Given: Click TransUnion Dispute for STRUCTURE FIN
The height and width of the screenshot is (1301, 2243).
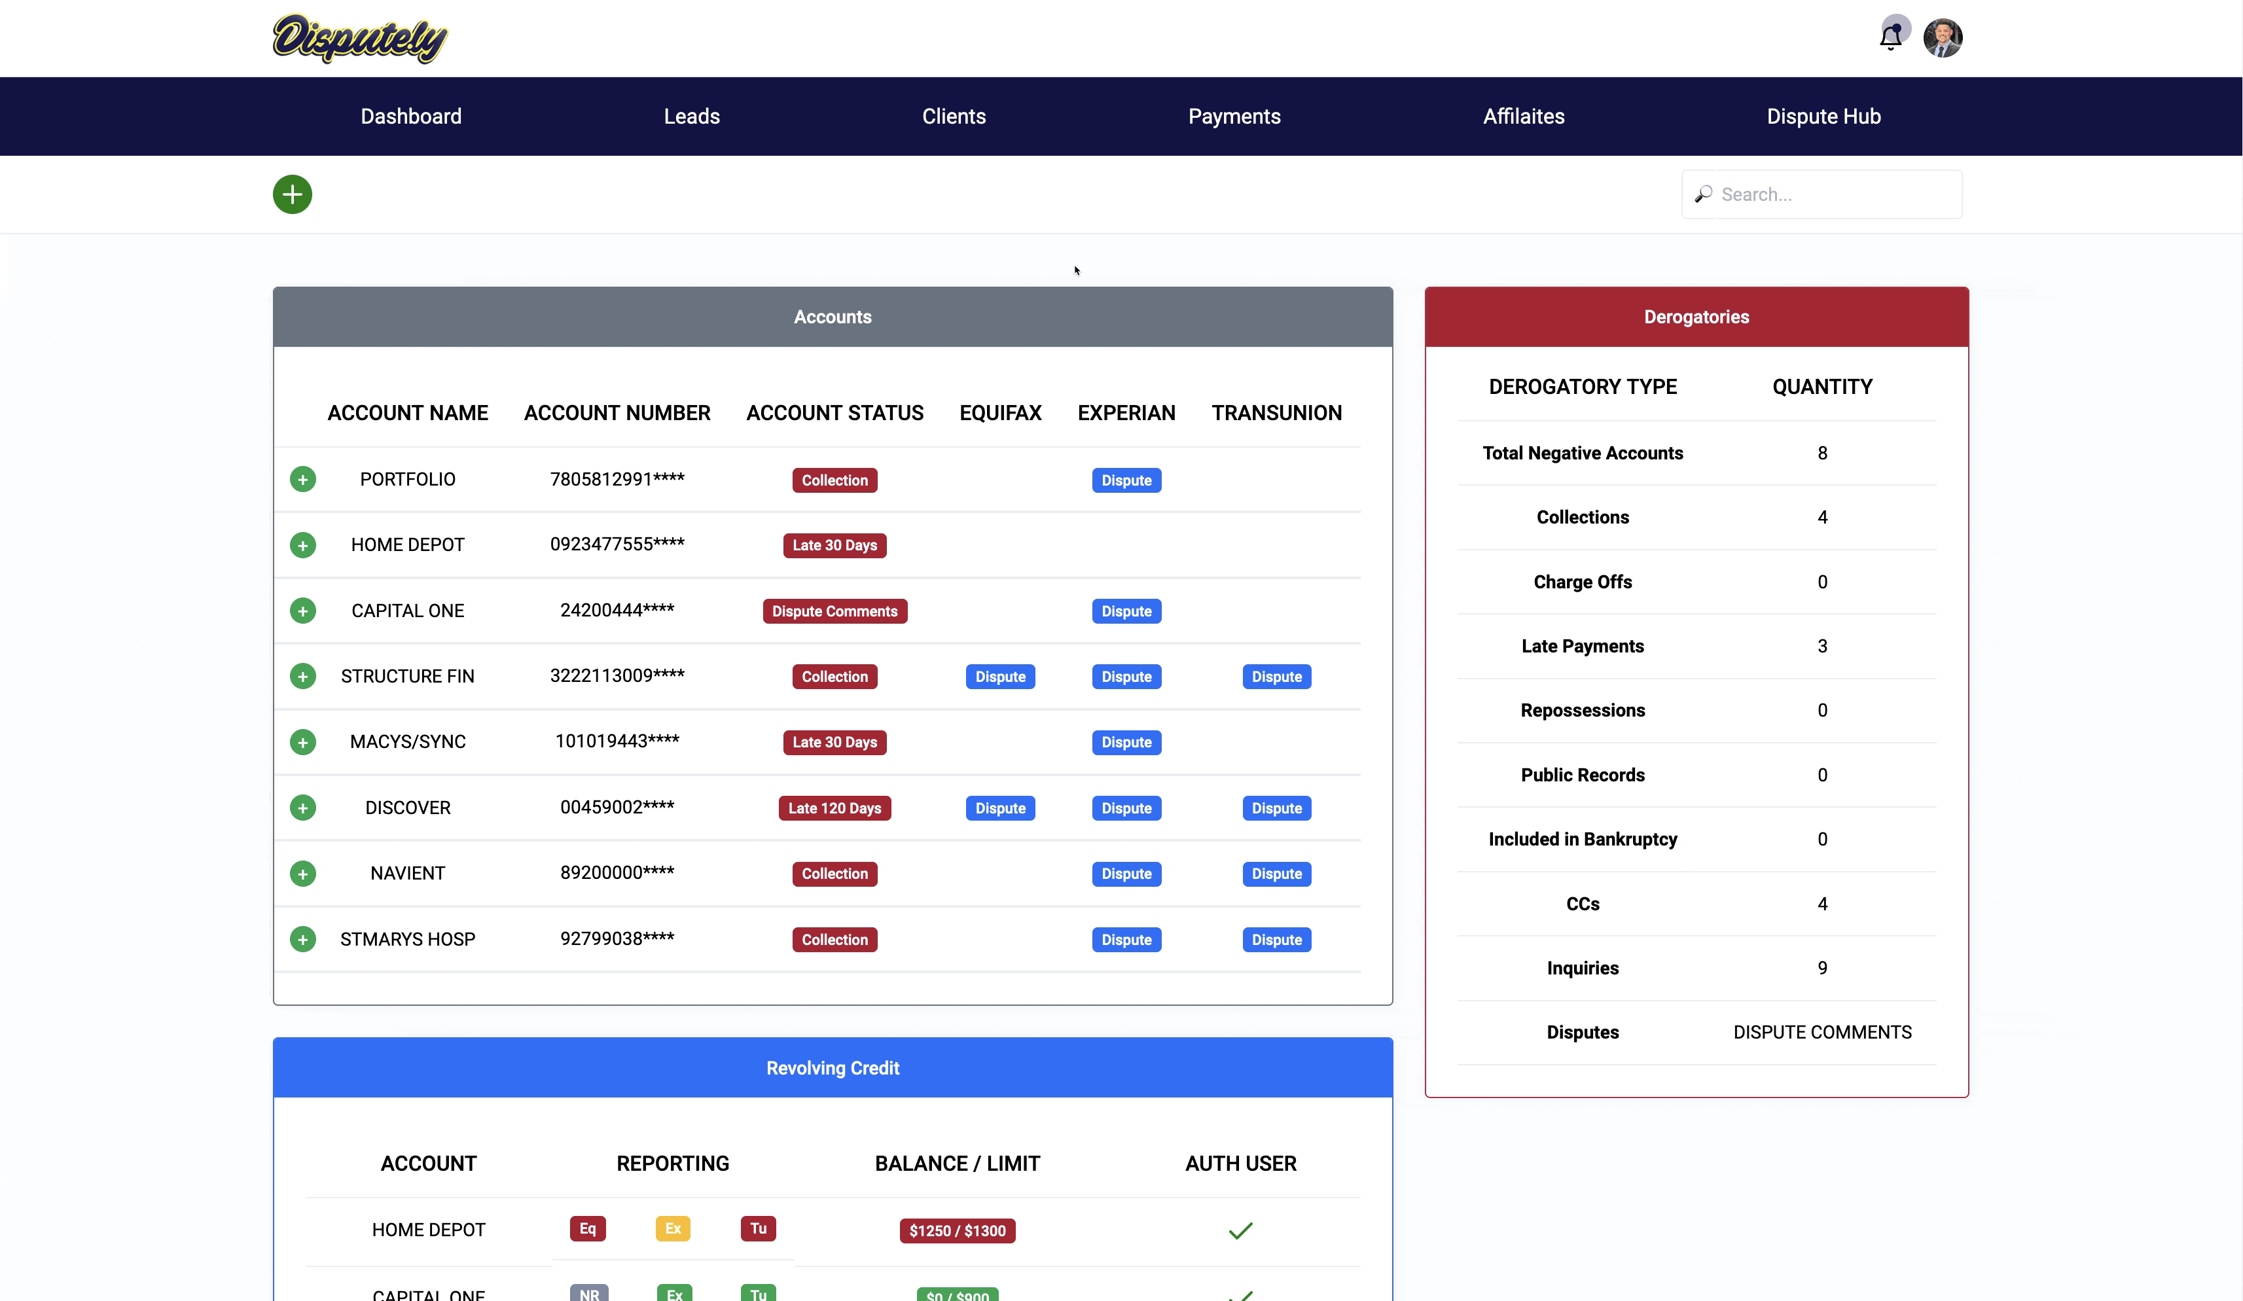Looking at the screenshot, I should tap(1276, 677).
